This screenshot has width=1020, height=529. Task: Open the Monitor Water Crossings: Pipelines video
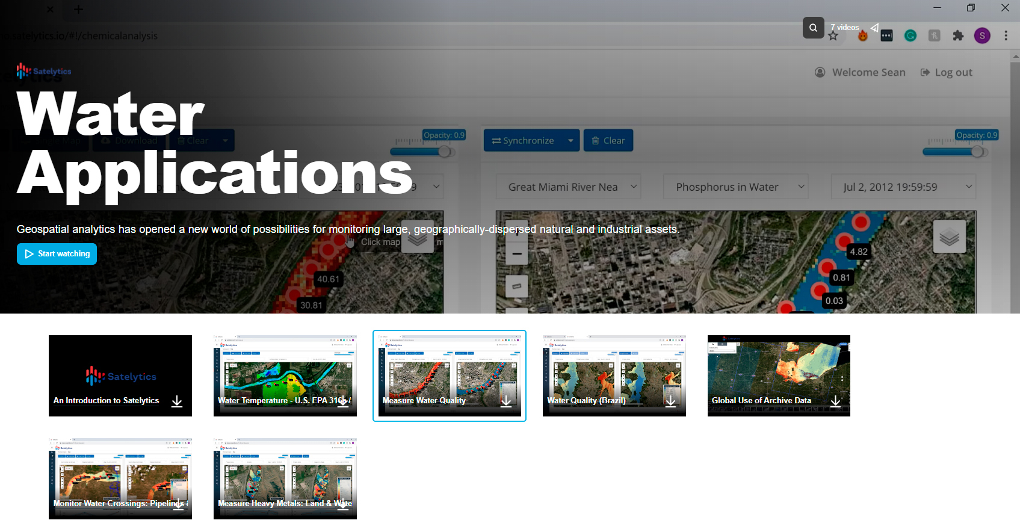point(120,478)
